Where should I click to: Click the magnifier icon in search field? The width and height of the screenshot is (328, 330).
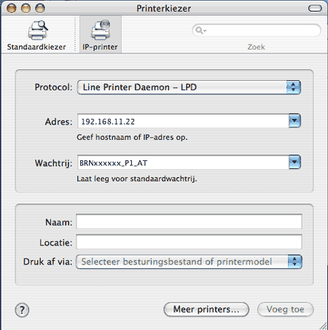coord(200,31)
